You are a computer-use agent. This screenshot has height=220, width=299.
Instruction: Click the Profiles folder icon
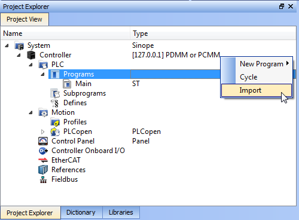[55, 122]
